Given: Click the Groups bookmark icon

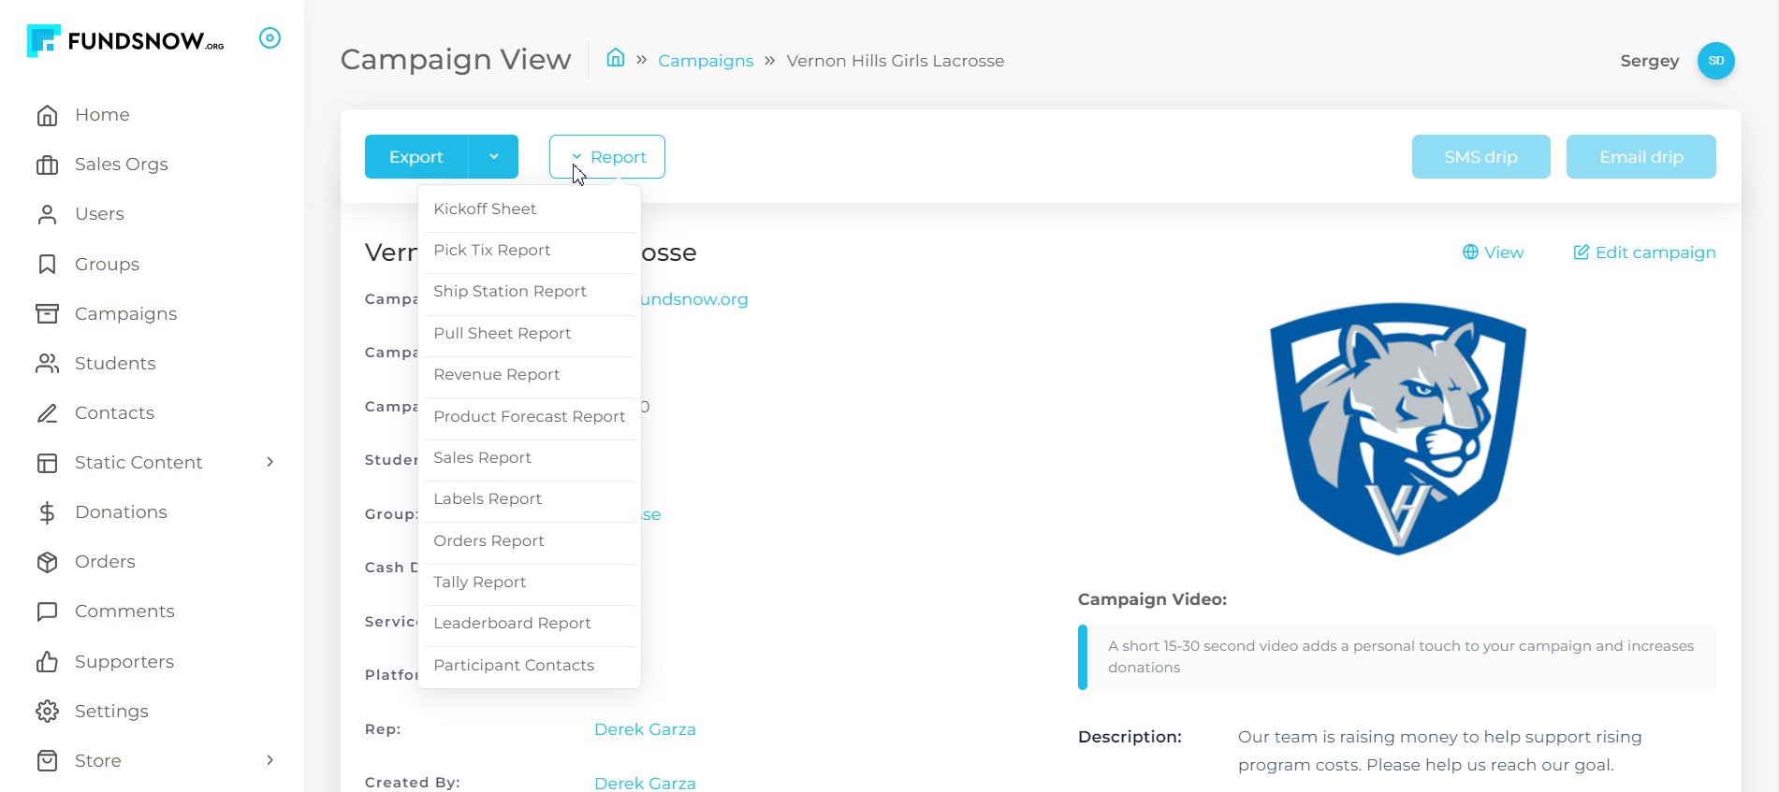Looking at the screenshot, I should 47,265.
